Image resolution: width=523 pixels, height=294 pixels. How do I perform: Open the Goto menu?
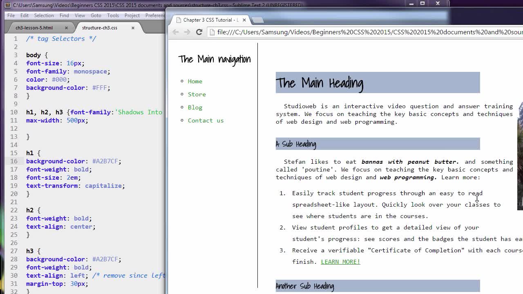96,16
